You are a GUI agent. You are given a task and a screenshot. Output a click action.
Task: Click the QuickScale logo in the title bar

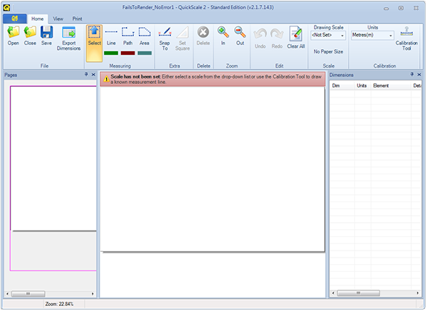6,7
